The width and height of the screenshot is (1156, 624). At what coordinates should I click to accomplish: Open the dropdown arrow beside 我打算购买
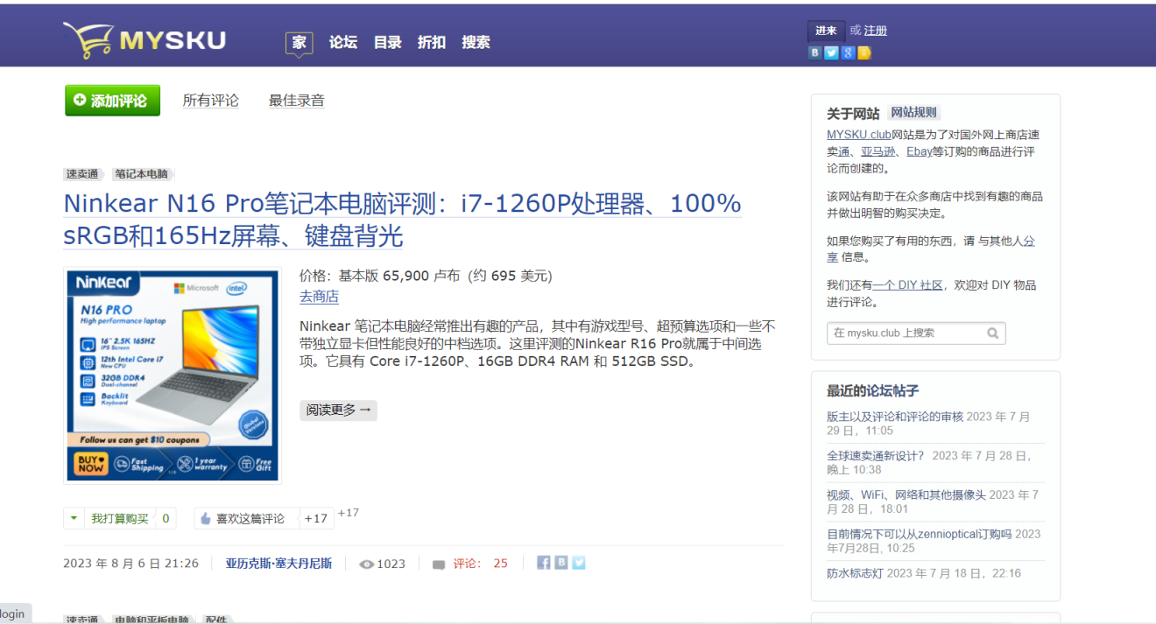pyautogui.click(x=74, y=518)
